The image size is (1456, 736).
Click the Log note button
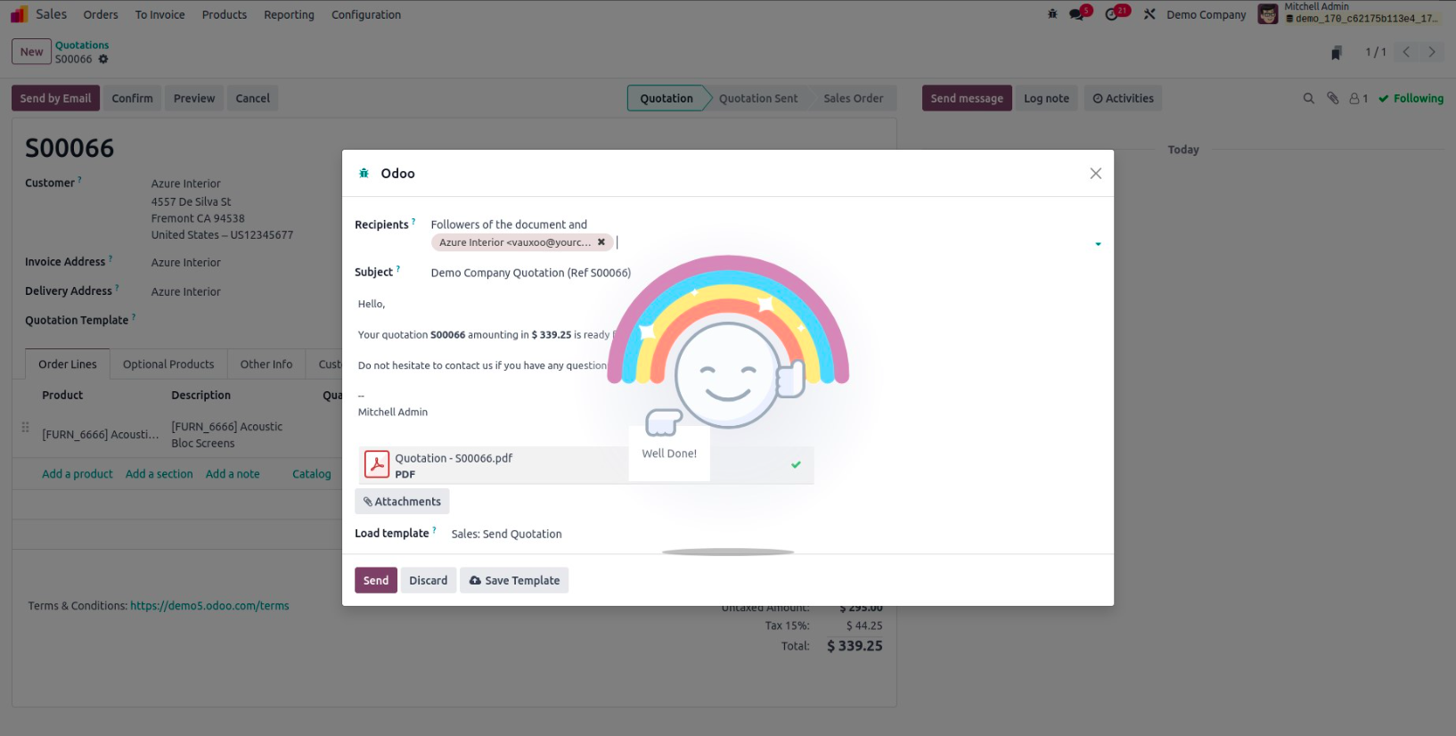(1046, 98)
